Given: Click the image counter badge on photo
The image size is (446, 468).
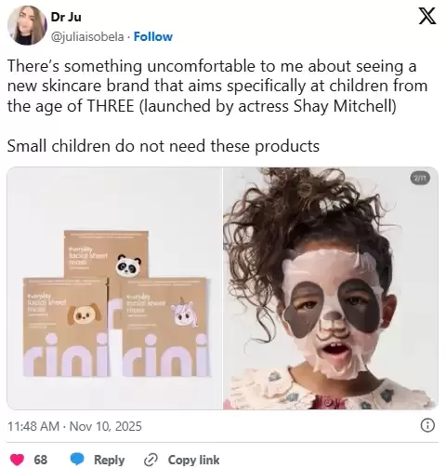Looking at the screenshot, I should [x=420, y=178].
